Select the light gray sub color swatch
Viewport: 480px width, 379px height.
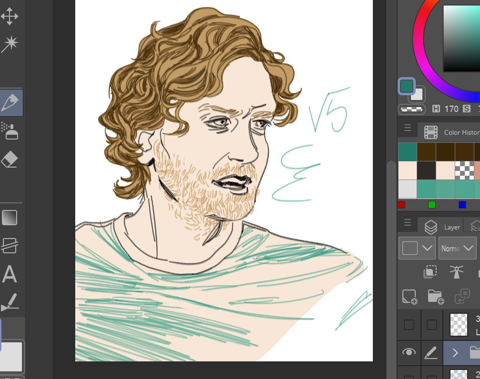418,94
